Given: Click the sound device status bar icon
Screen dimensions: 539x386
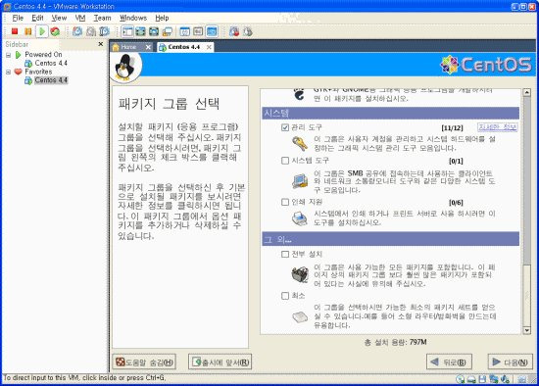Looking at the screenshot, I should click(x=505, y=379).
